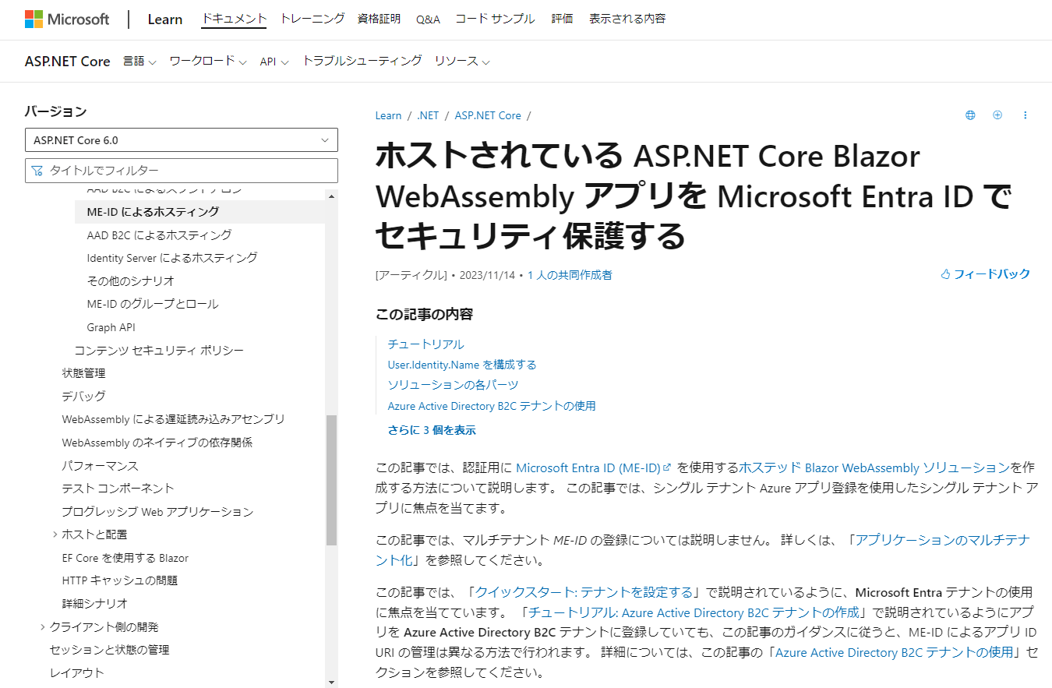1052x688 pixels.
Task: Open the コード サンプル tab
Action: click(x=495, y=19)
